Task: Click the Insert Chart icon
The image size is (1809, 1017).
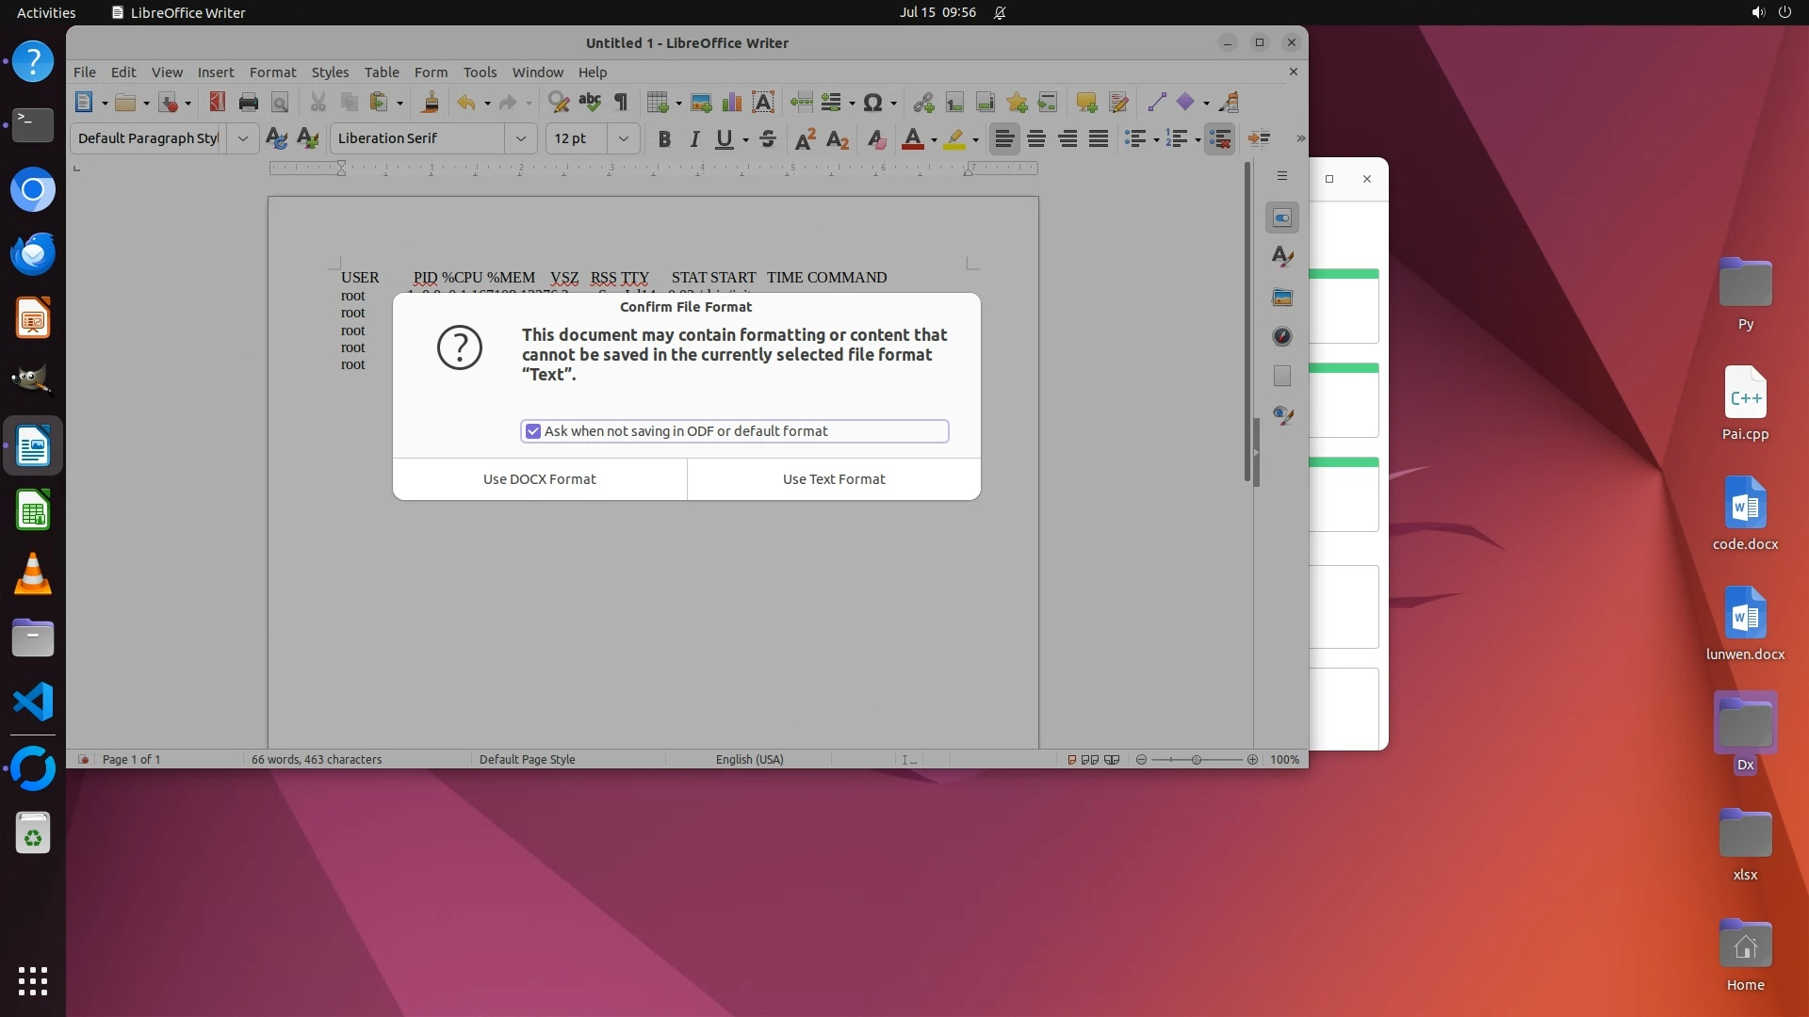Action: point(731,103)
